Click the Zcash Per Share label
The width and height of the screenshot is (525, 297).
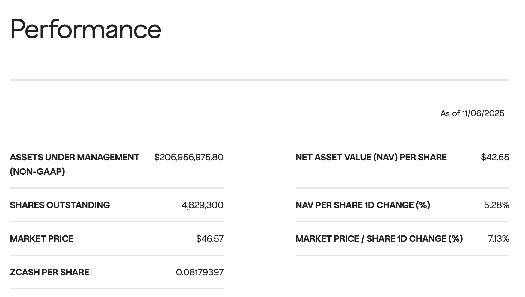(49, 272)
